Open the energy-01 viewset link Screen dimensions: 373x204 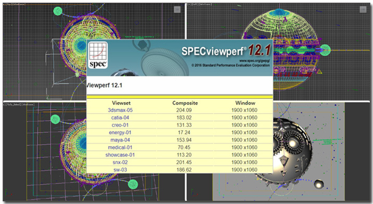tap(120, 132)
